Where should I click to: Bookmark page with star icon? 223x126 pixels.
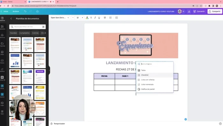click(x=201, y=6)
